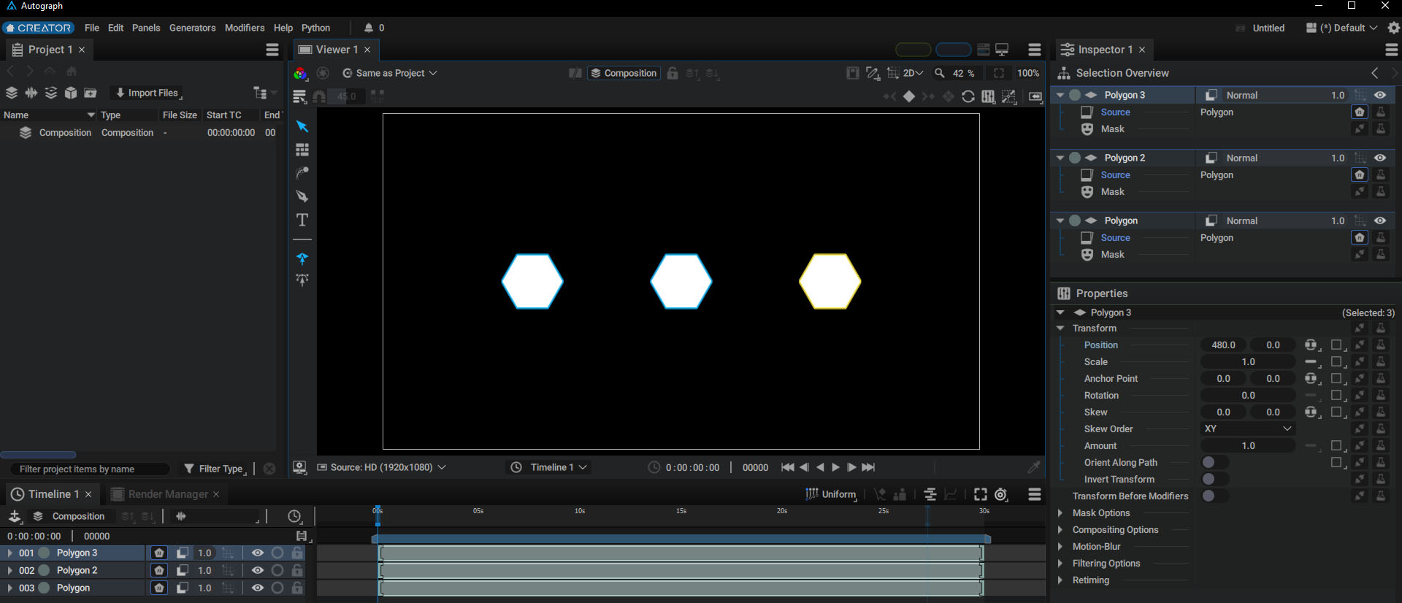Screen dimensions: 1402x603
Task: Switch to the Render Manager tab
Action: pyautogui.click(x=165, y=494)
